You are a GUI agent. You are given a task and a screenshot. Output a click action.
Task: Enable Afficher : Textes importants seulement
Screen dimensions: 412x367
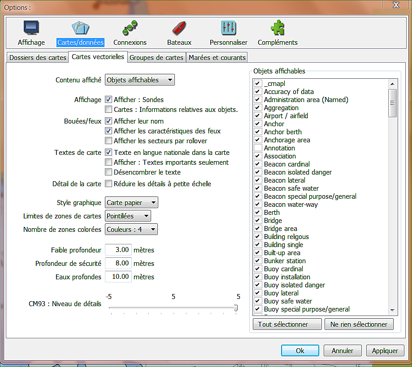pos(108,162)
